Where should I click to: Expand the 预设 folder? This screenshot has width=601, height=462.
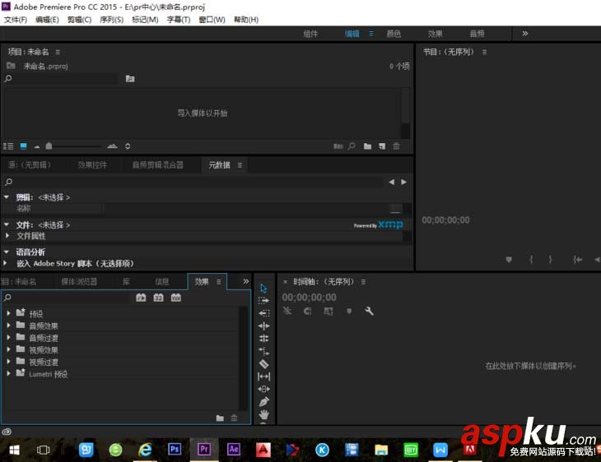tap(8, 313)
